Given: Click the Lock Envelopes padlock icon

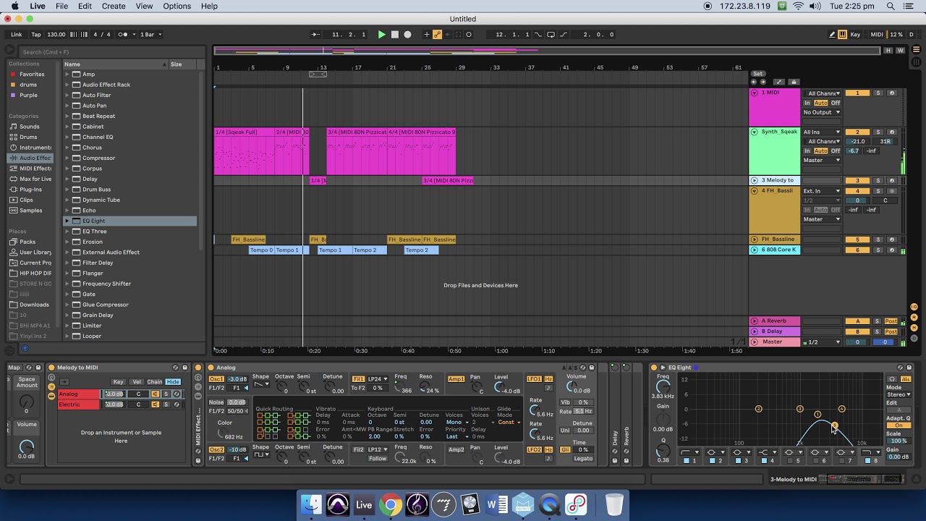Looking at the screenshot, I should tap(794, 82).
